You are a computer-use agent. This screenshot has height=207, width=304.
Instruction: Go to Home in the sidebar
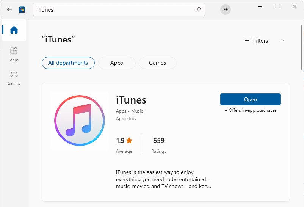pyautogui.click(x=14, y=30)
